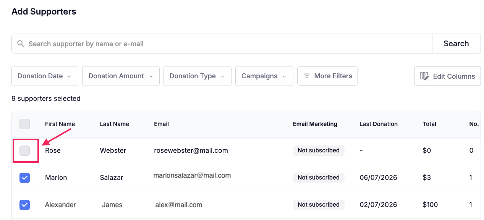Open More Filters
Viewport: 484px width, 220px height.
pos(327,76)
